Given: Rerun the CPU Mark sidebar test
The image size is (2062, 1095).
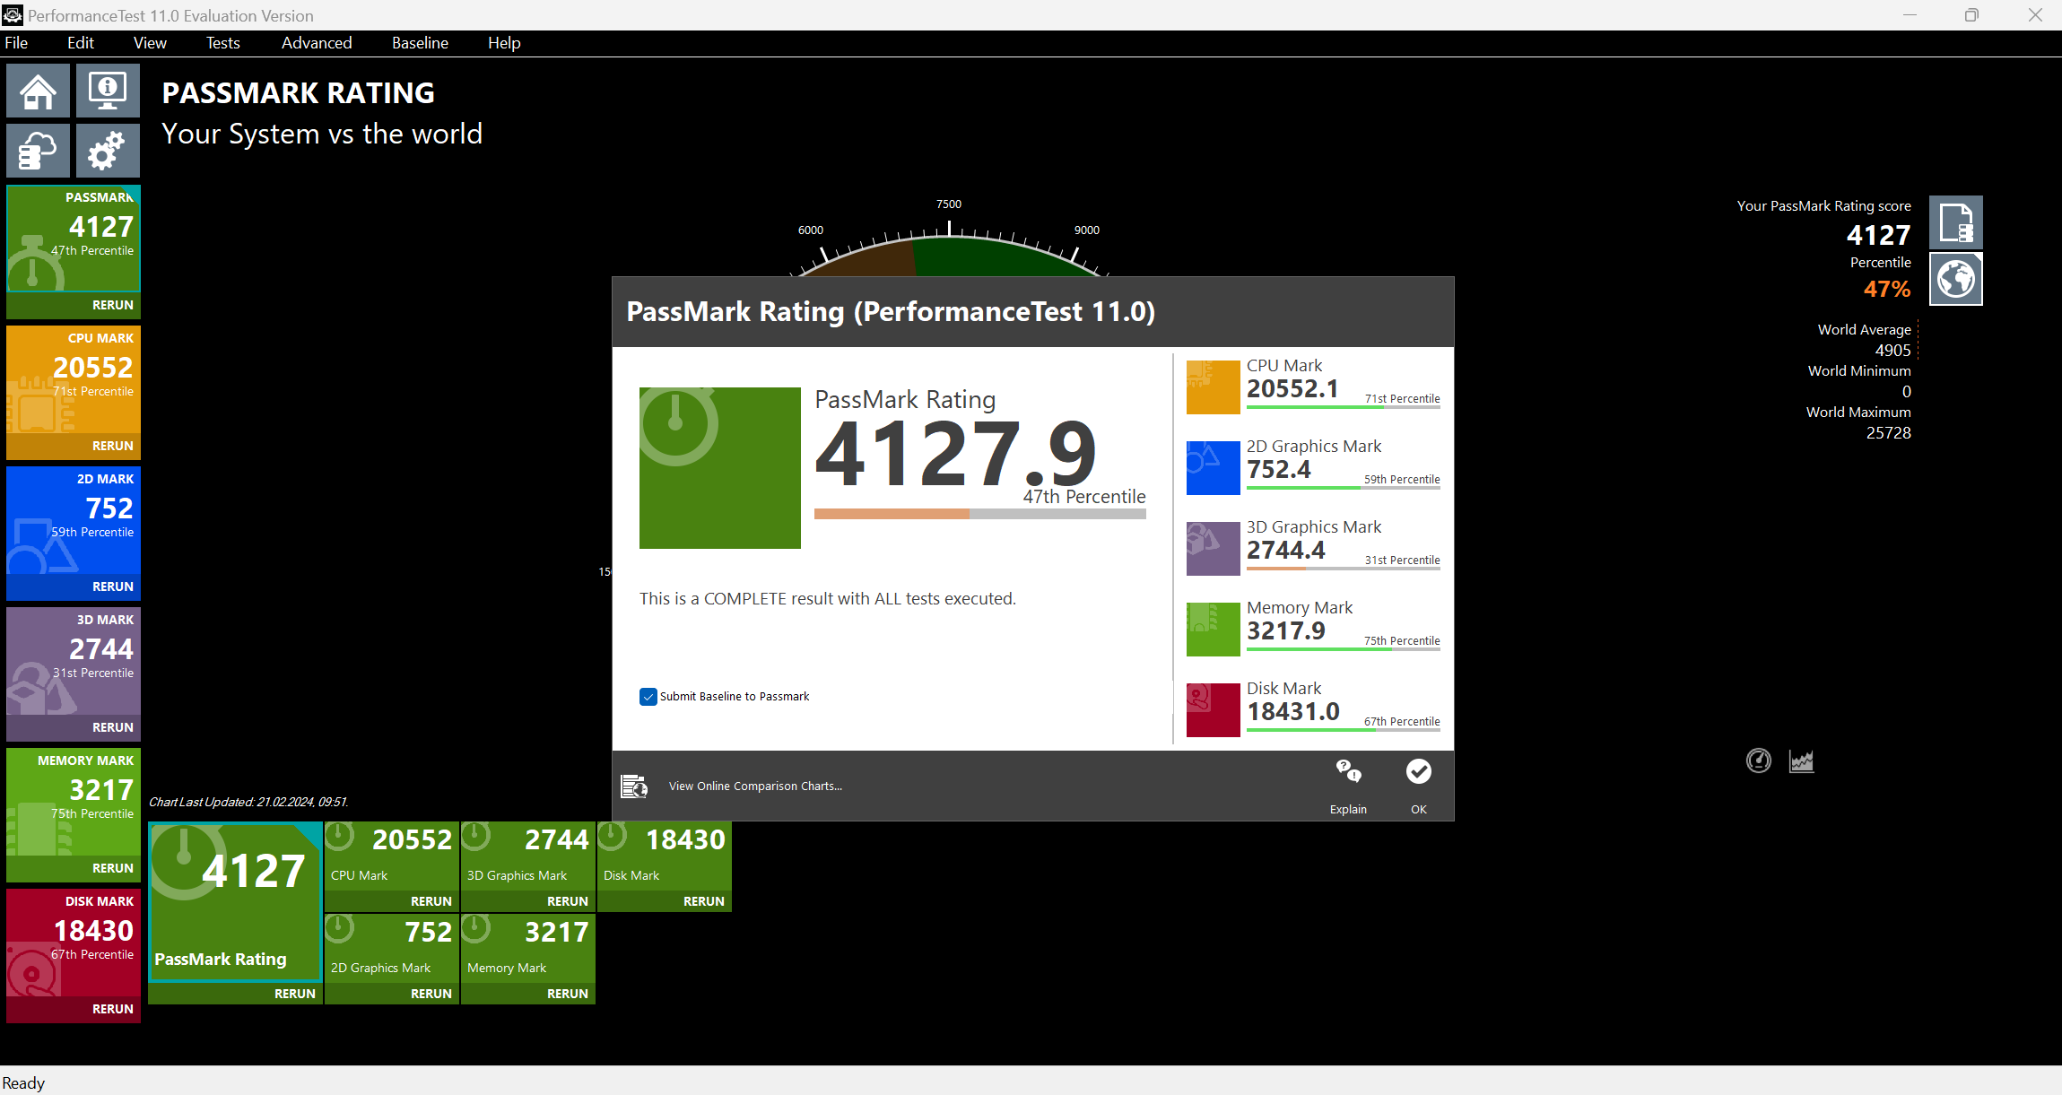Looking at the screenshot, I should click(x=112, y=446).
